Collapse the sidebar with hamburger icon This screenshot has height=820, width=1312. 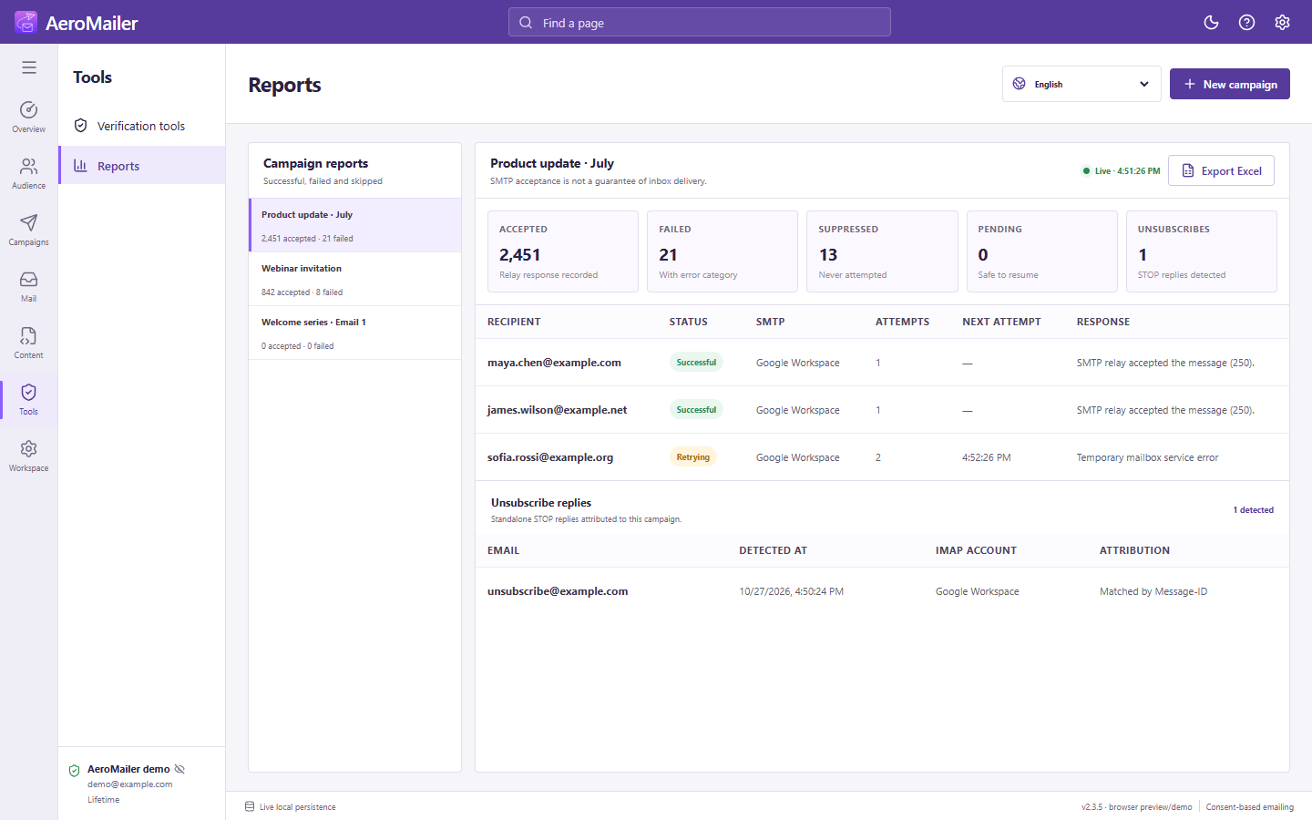[29, 67]
